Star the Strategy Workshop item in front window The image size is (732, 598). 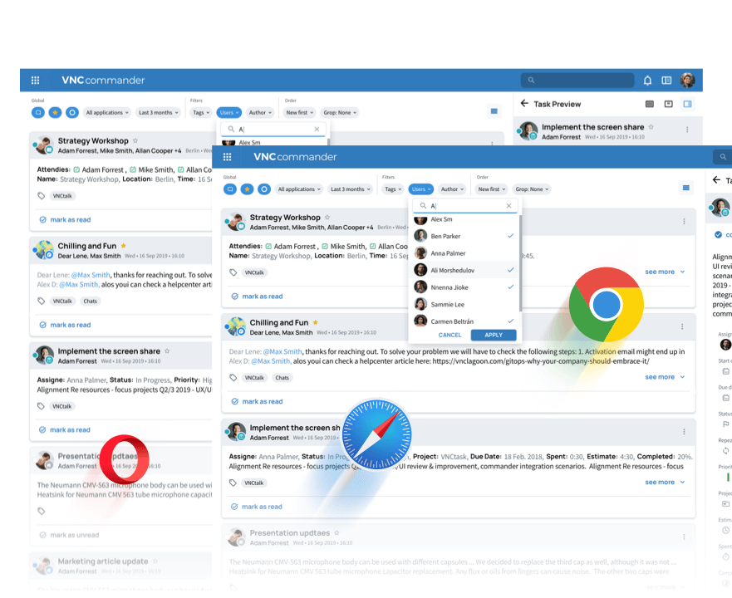tap(327, 217)
